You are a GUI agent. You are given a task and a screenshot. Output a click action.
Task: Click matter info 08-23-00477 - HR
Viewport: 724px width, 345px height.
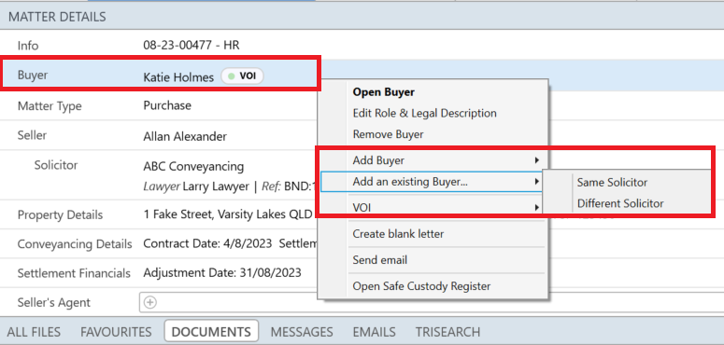pyautogui.click(x=192, y=46)
